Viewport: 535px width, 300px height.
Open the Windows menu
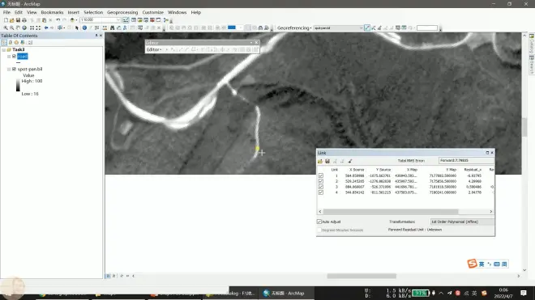[177, 12]
